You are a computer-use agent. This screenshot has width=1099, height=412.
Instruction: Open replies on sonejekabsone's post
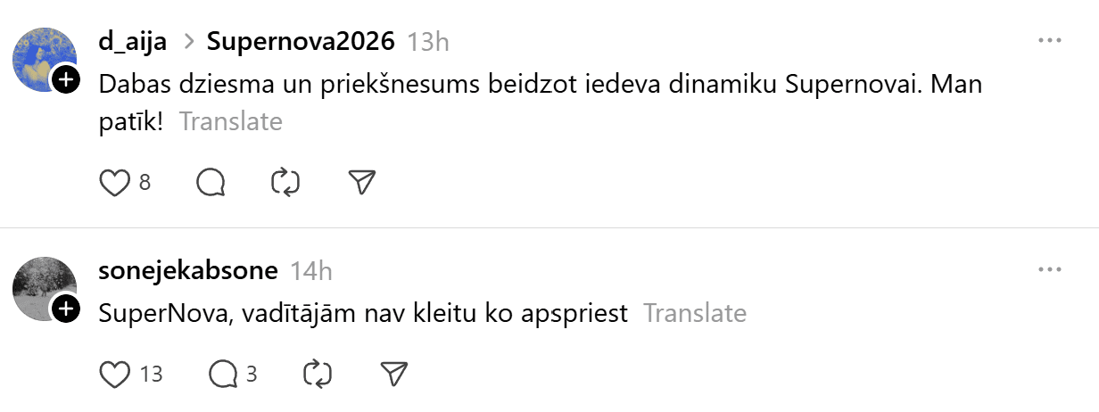point(222,374)
